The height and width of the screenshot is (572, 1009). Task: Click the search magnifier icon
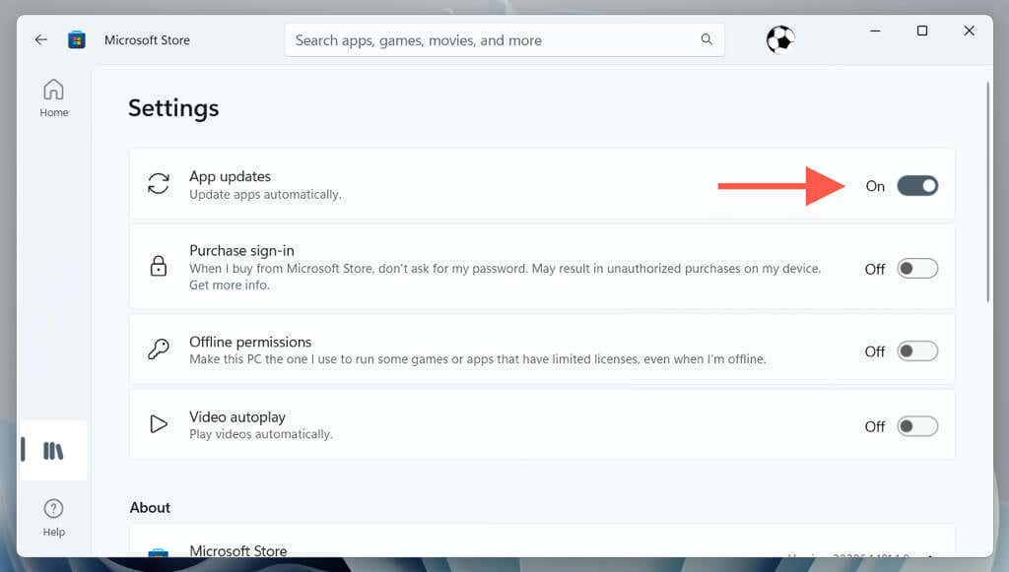click(x=706, y=39)
